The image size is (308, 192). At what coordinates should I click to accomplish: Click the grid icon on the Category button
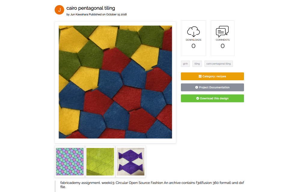pos(200,76)
